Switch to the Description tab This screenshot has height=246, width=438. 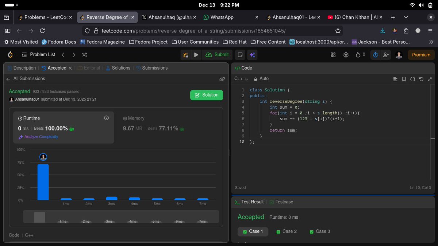[x=22, y=68]
